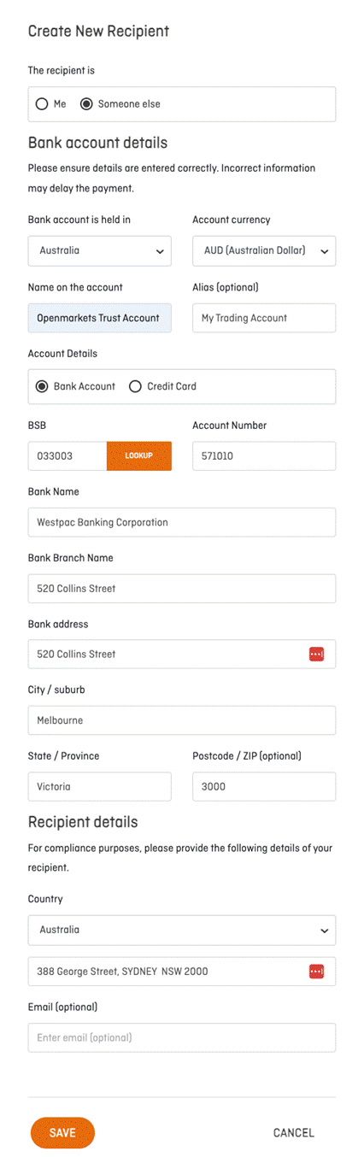
Task: Click the Postcode field showing 3000
Action: pyautogui.click(x=264, y=786)
